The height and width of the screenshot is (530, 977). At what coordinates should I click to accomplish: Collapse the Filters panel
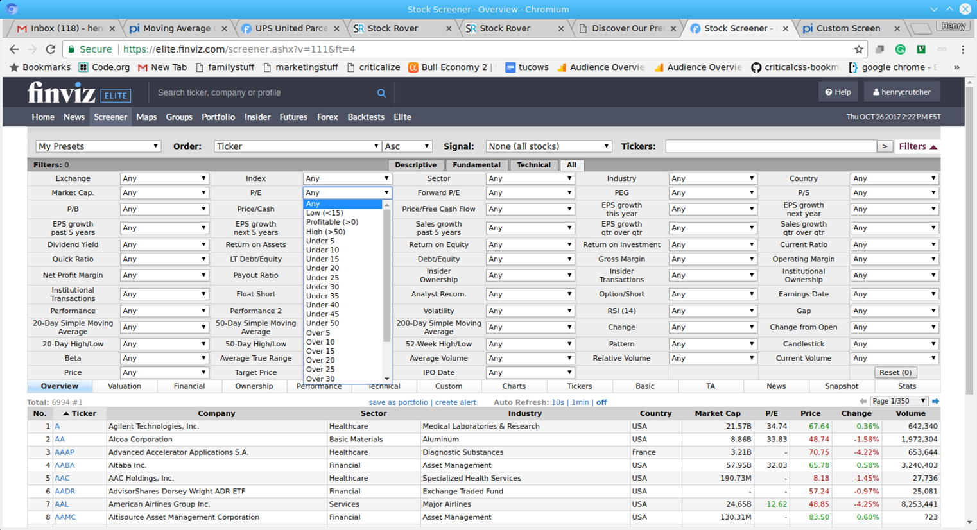(x=918, y=146)
